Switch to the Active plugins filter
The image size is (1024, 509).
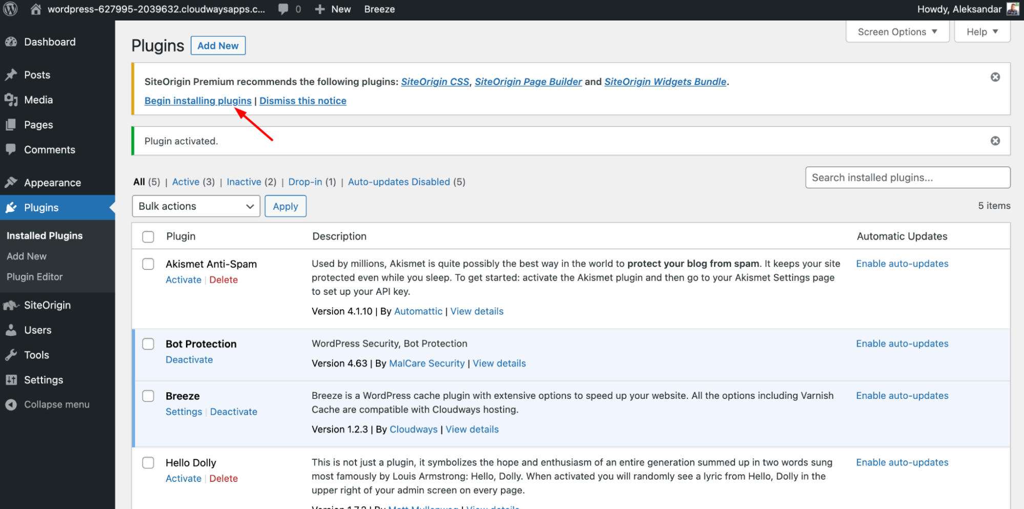click(x=185, y=182)
